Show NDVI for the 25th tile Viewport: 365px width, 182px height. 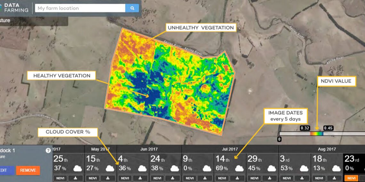click(60, 178)
